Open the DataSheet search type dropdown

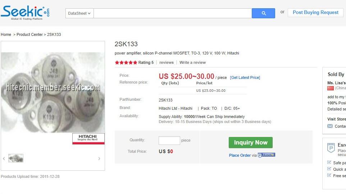(79, 13)
